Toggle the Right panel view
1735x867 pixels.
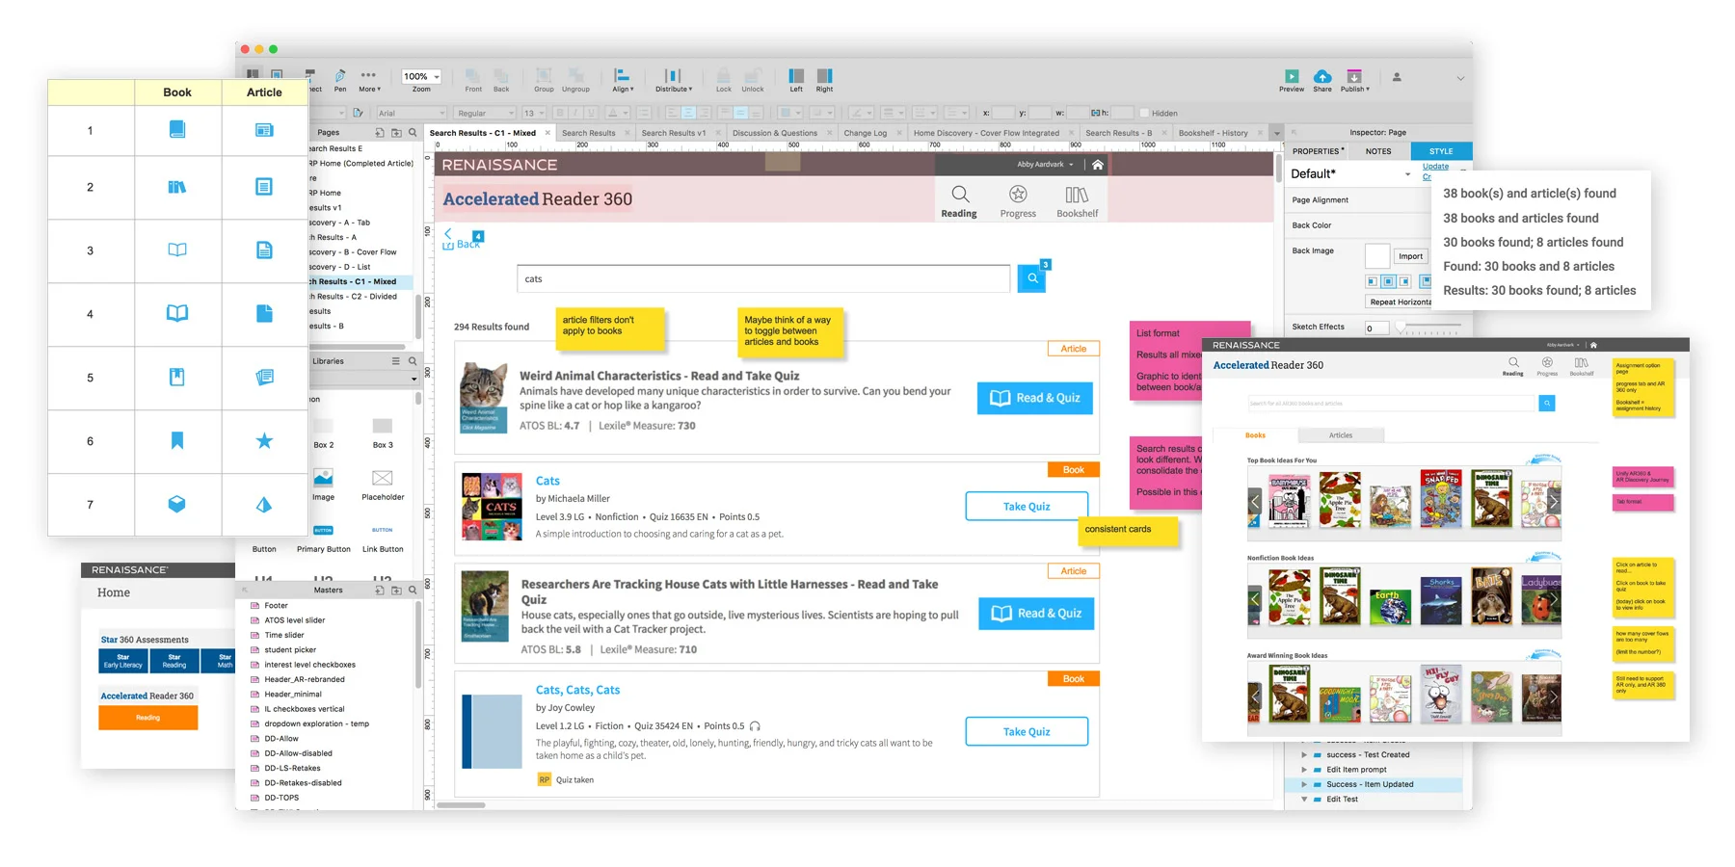pos(824,80)
